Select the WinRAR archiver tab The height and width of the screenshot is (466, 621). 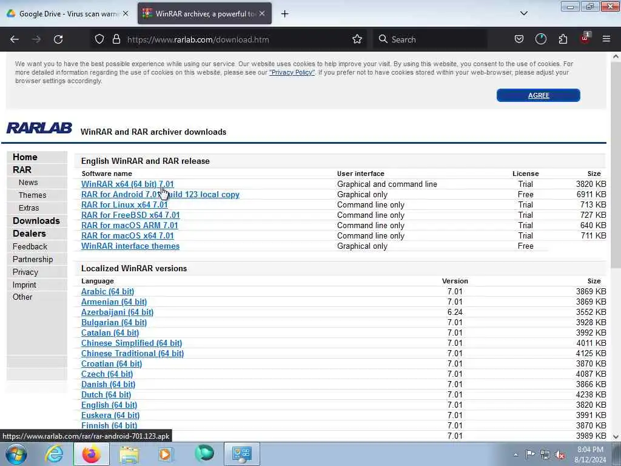[204, 14]
